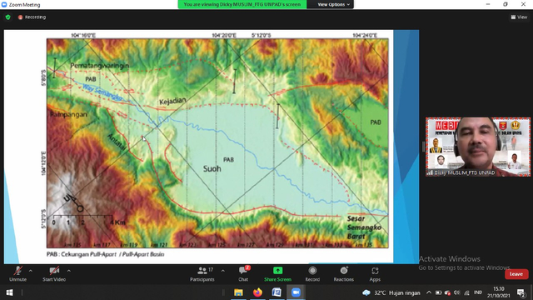Open the Word app in the taskbar
The image size is (533, 300).
point(276,292)
